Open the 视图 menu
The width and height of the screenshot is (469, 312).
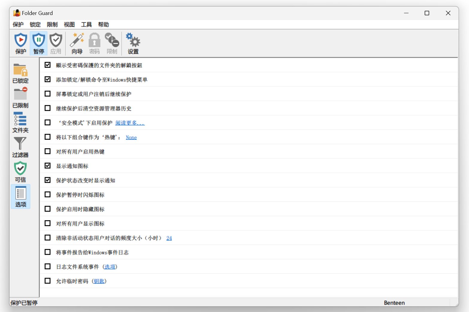[69, 25]
